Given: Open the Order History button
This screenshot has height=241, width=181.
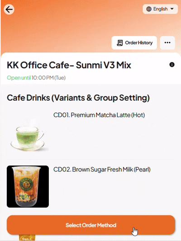Looking at the screenshot, I should tap(134, 43).
